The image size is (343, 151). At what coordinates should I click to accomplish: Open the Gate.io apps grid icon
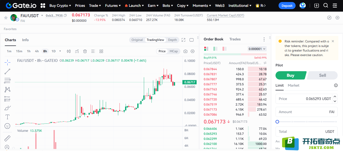[x=43, y=6]
